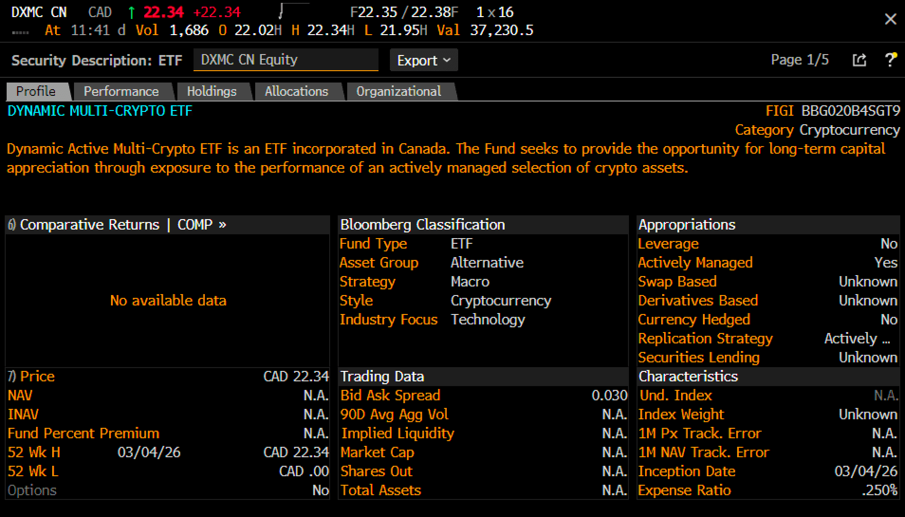Click the share/export icon near Page 1/5
This screenshot has width=905, height=517.
point(859,60)
